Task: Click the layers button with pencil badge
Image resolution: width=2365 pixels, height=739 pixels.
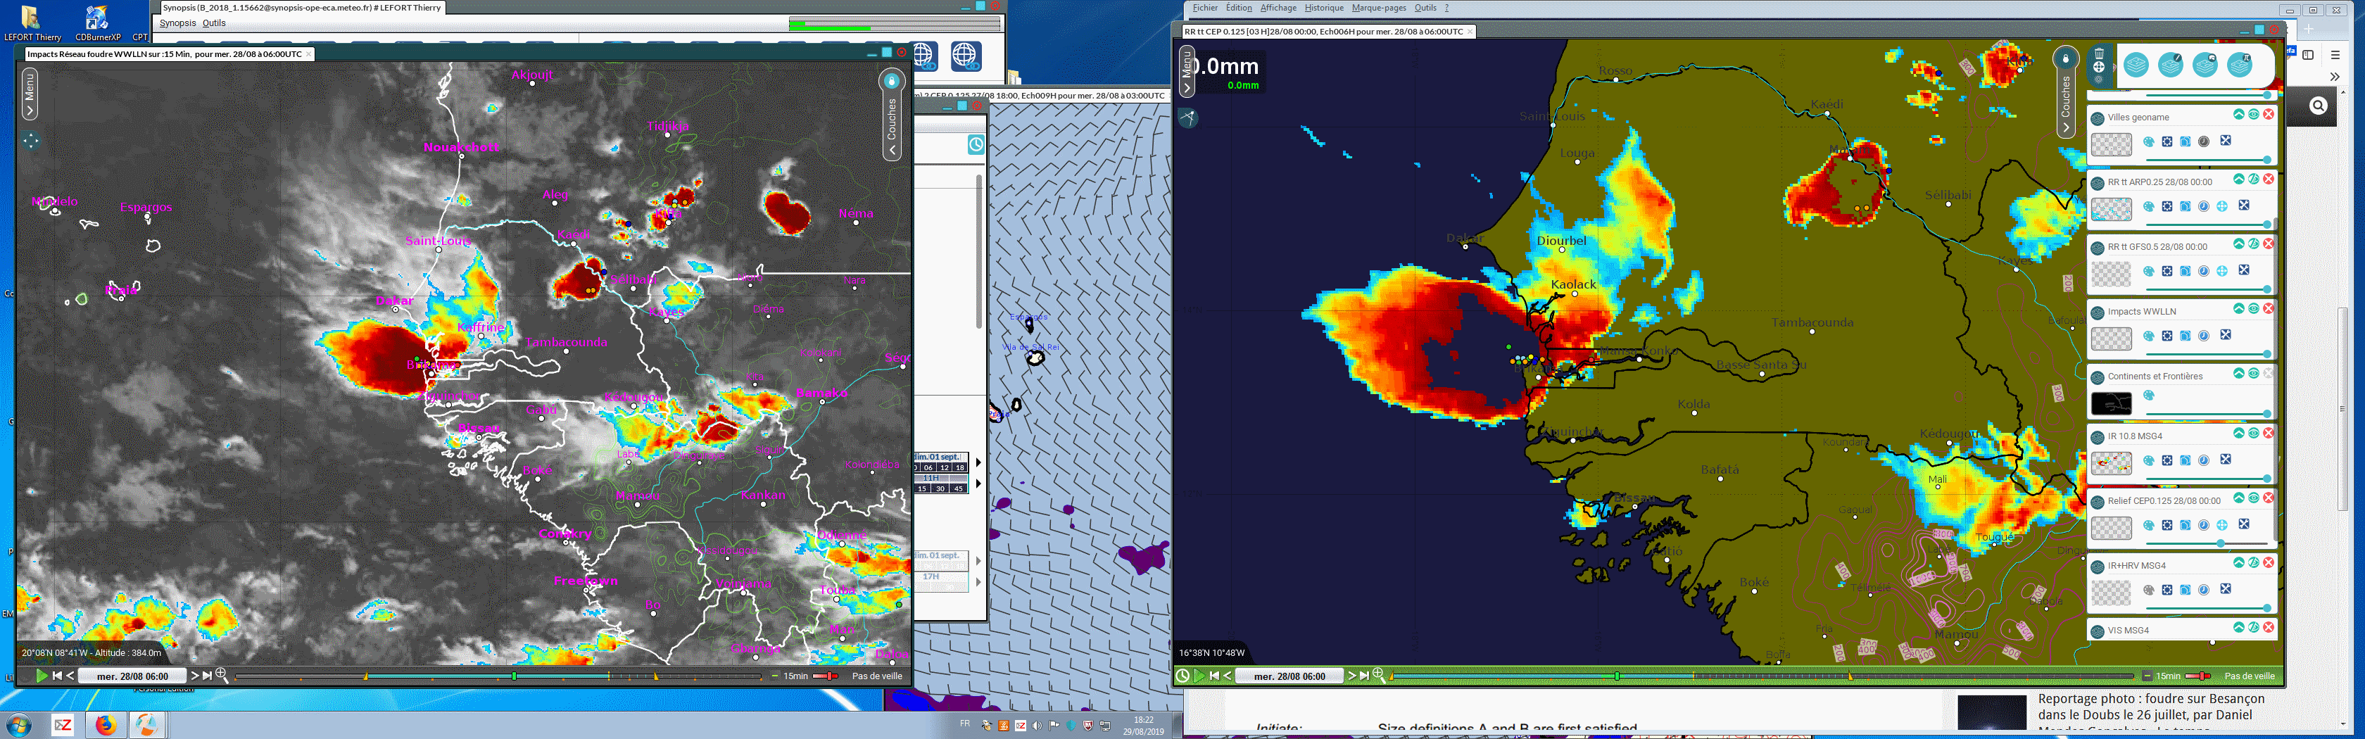Action: 2171,65
